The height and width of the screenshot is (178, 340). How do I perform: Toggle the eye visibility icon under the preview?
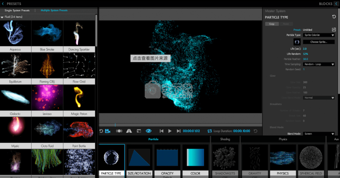click(149, 131)
